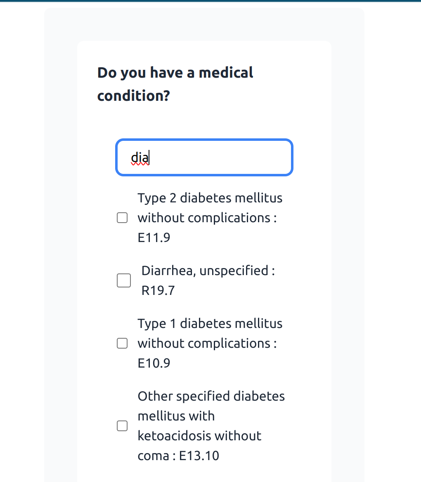The image size is (421, 482).
Task: Select the Type 1 diabetes mellitus checkbox
Action: (122, 343)
